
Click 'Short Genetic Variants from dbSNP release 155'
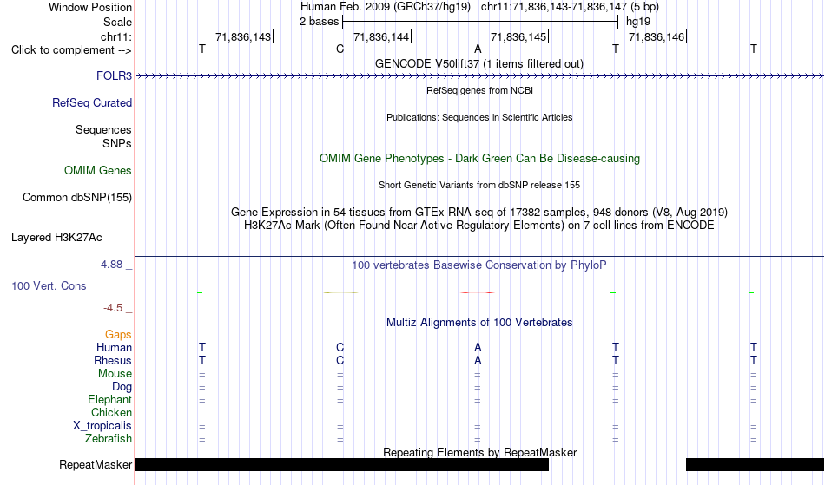pyautogui.click(x=479, y=185)
